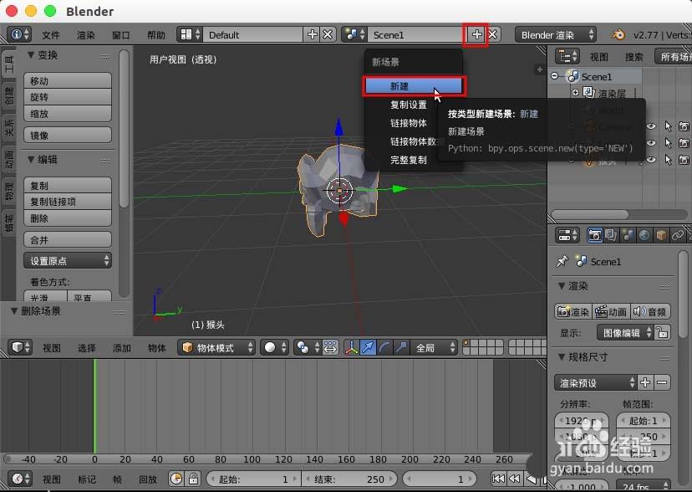Viewport: 692px width, 492px height.
Task: Open the Render properties camera tab
Action: [x=595, y=235]
